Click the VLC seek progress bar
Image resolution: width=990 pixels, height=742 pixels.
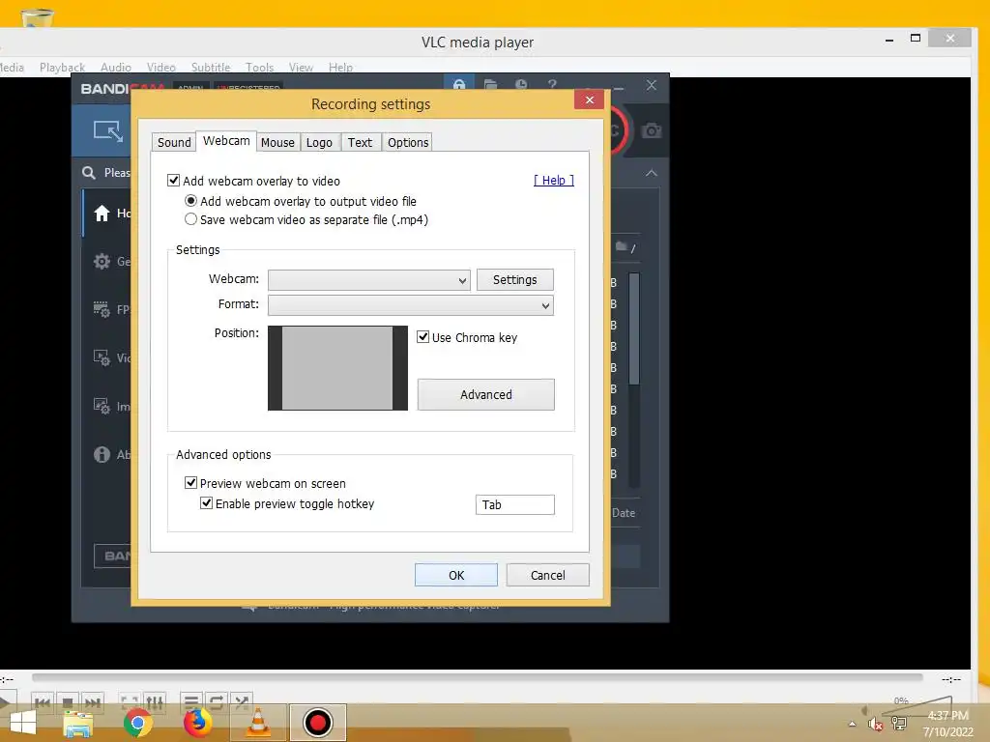point(478,677)
